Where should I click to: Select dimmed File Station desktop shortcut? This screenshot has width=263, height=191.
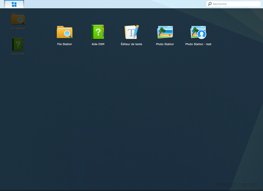18,21
